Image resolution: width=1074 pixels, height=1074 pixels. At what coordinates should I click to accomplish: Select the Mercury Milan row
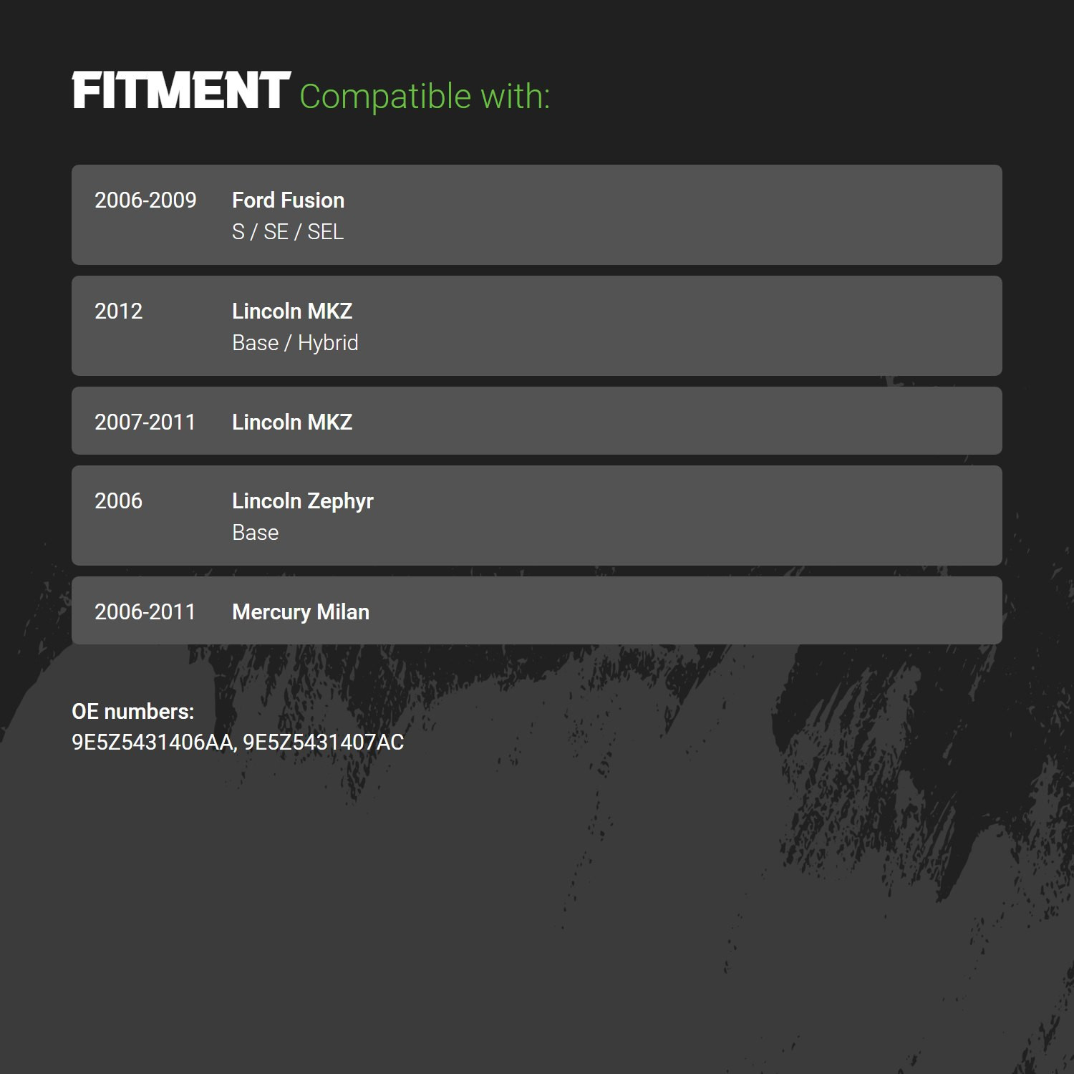pyautogui.click(x=537, y=611)
